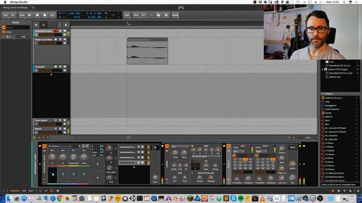Adjust the Instrument Layer track volume fader
This screenshot has width=362, height=203.
[50, 35]
